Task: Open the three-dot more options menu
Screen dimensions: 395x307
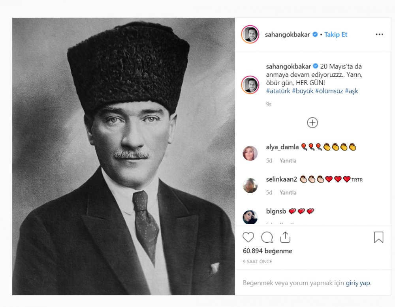Action: [x=379, y=34]
